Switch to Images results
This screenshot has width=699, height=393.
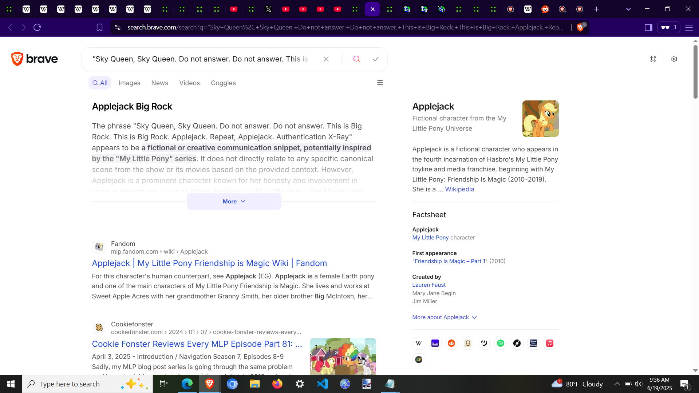(129, 83)
